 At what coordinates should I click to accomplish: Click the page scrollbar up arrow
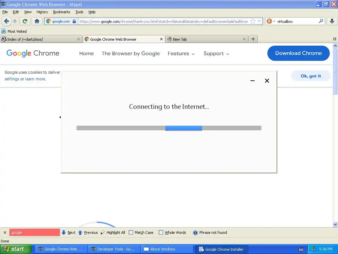(335, 46)
